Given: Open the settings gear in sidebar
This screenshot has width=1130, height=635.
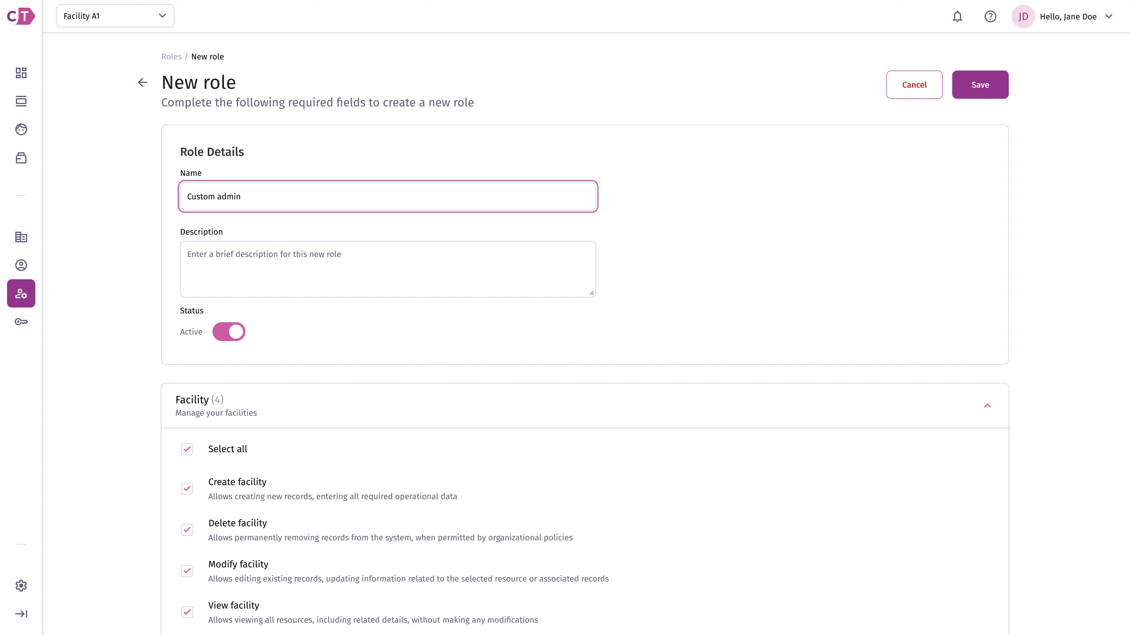Looking at the screenshot, I should 21,586.
